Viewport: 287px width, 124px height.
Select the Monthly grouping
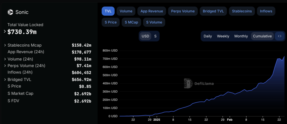point(241,36)
